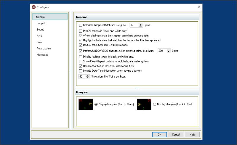Go to Auto Update settings
This screenshot has width=237, height=145.
(44, 49)
